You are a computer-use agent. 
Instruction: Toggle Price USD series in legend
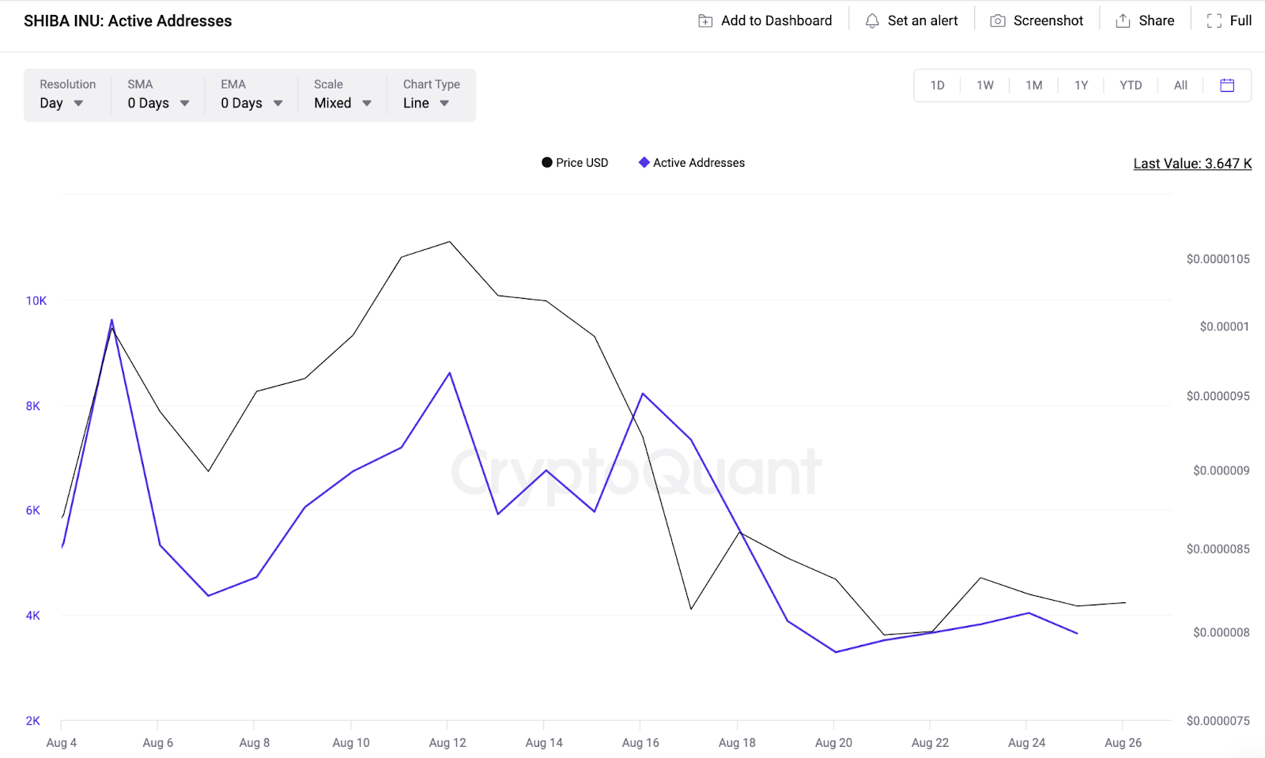click(575, 163)
